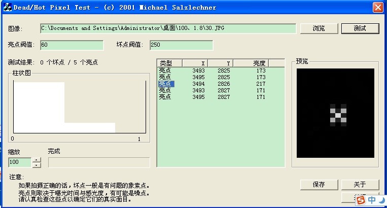Edit the 亮点阀值 field showing 60
Screen dimensions: 387x208
[72, 45]
